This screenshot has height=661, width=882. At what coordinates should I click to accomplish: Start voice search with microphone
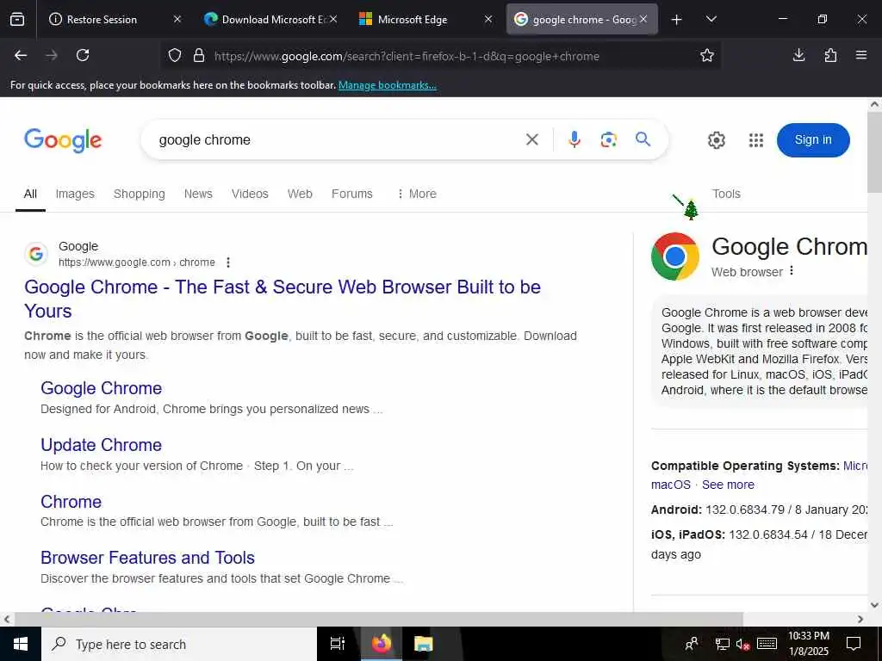coord(574,139)
